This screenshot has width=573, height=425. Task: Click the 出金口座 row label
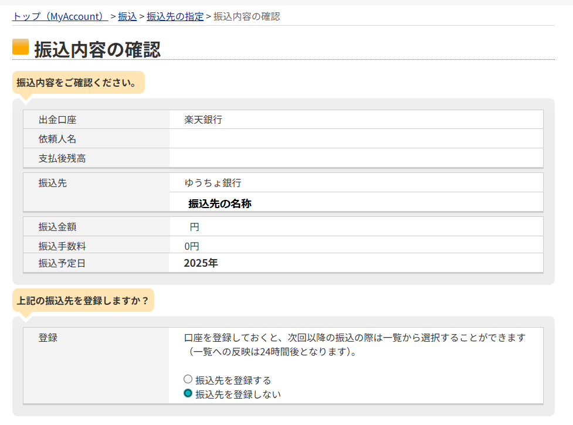[x=57, y=120]
